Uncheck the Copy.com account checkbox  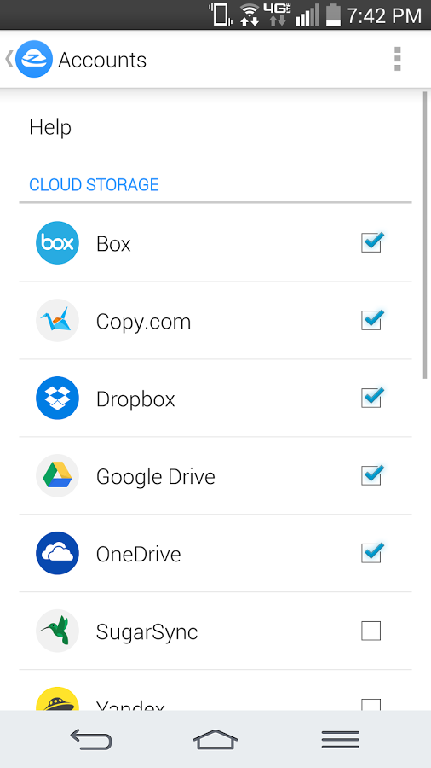372,320
